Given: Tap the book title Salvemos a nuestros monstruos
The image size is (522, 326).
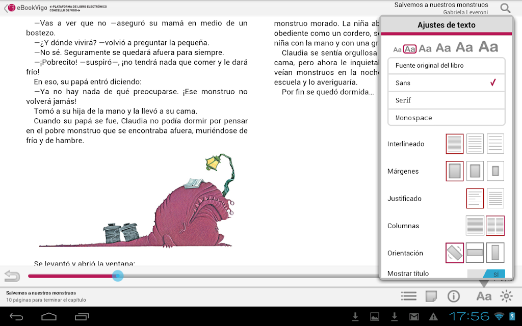Looking at the screenshot, I should [x=441, y=5].
